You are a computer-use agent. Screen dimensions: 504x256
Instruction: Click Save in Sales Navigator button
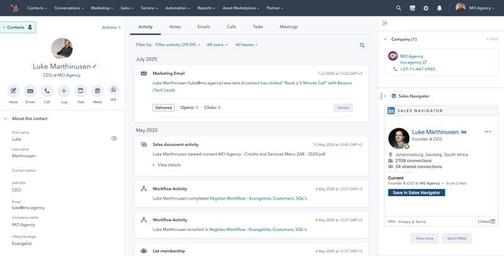point(416,193)
